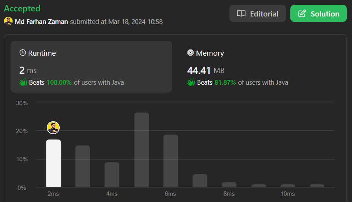Screen dimensions: 352x202
Task: Click the avatar marker above the 2ms bar
Action: coord(53,127)
